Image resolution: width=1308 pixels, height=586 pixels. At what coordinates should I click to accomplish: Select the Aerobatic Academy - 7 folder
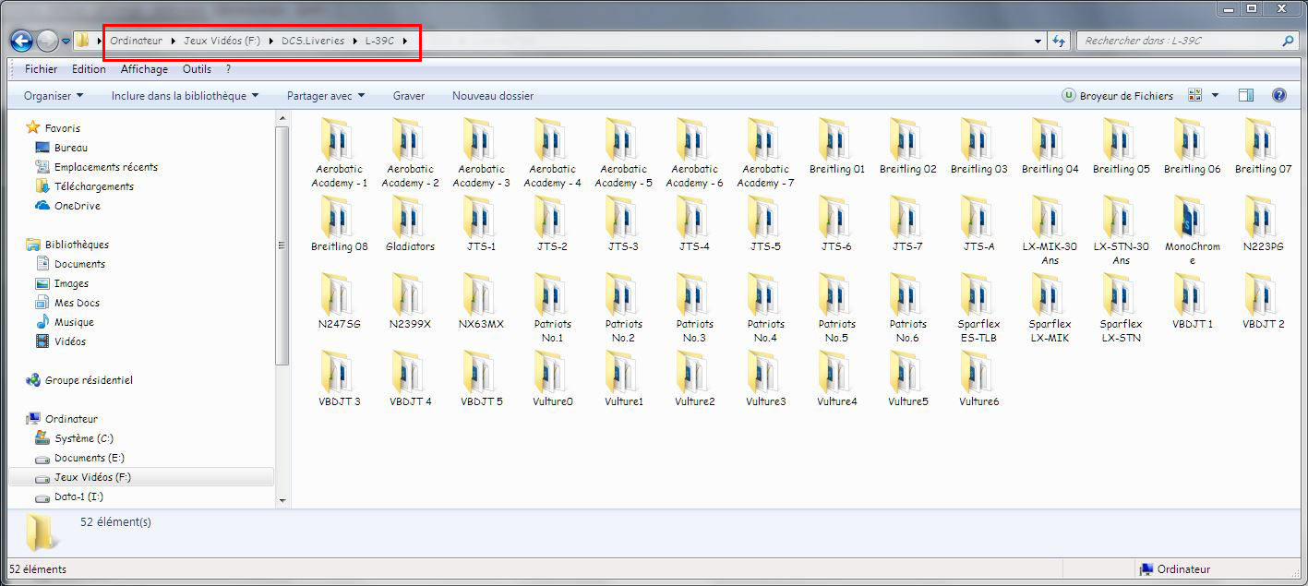(x=765, y=152)
